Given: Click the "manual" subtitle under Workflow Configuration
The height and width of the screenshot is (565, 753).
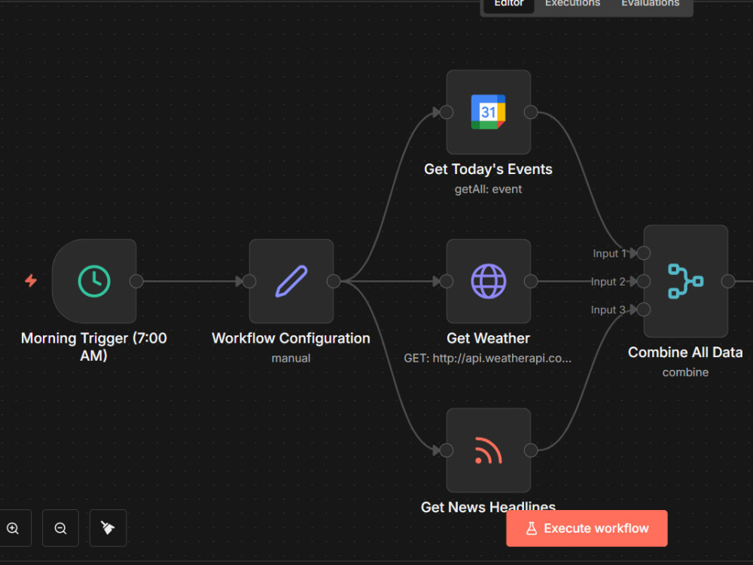Looking at the screenshot, I should tap(291, 359).
